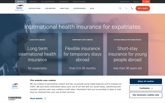Image resolution: width=165 pixels, height=103 pixels.
Task: Click the 'from 3 to 36 months' text
Action: point(82,68)
